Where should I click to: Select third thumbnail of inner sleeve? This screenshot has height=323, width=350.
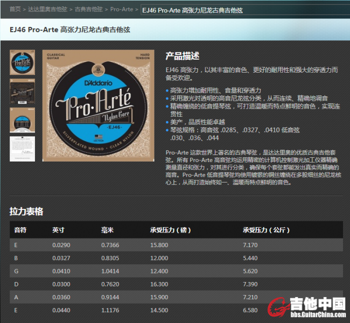point(22,120)
